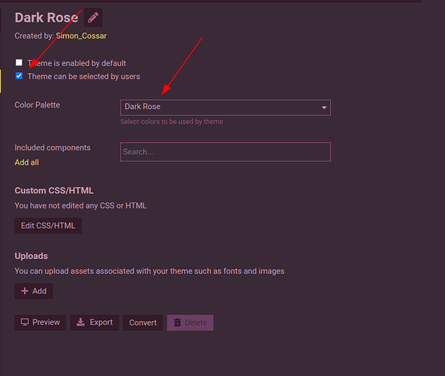Click the "Theme can be selected by users" label
This screenshot has width=445, height=376.
coord(84,77)
